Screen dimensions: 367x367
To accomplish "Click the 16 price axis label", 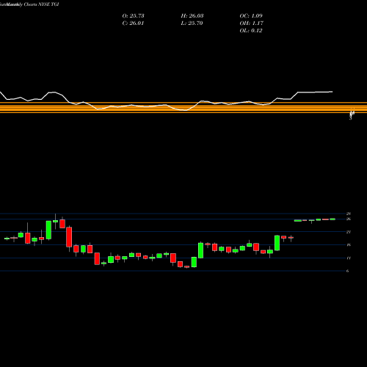I will [x=349, y=245].
